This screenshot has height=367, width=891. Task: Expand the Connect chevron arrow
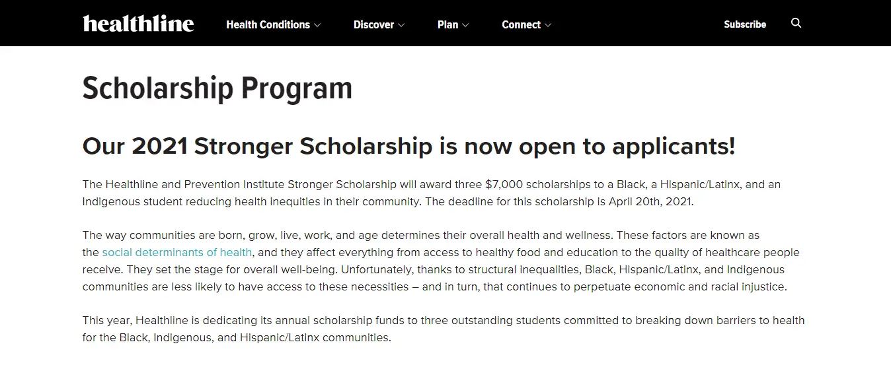tap(548, 25)
